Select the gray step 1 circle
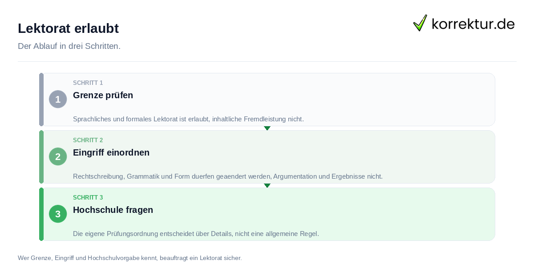The image size is (534, 280). pyautogui.click(x=58, y=99)
